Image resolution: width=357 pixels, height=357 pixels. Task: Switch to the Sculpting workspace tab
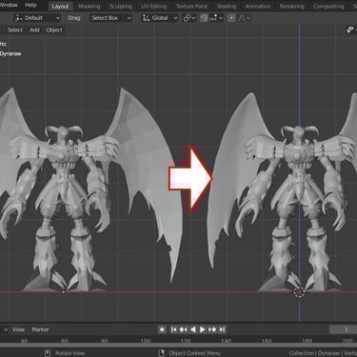click(121, 6)
